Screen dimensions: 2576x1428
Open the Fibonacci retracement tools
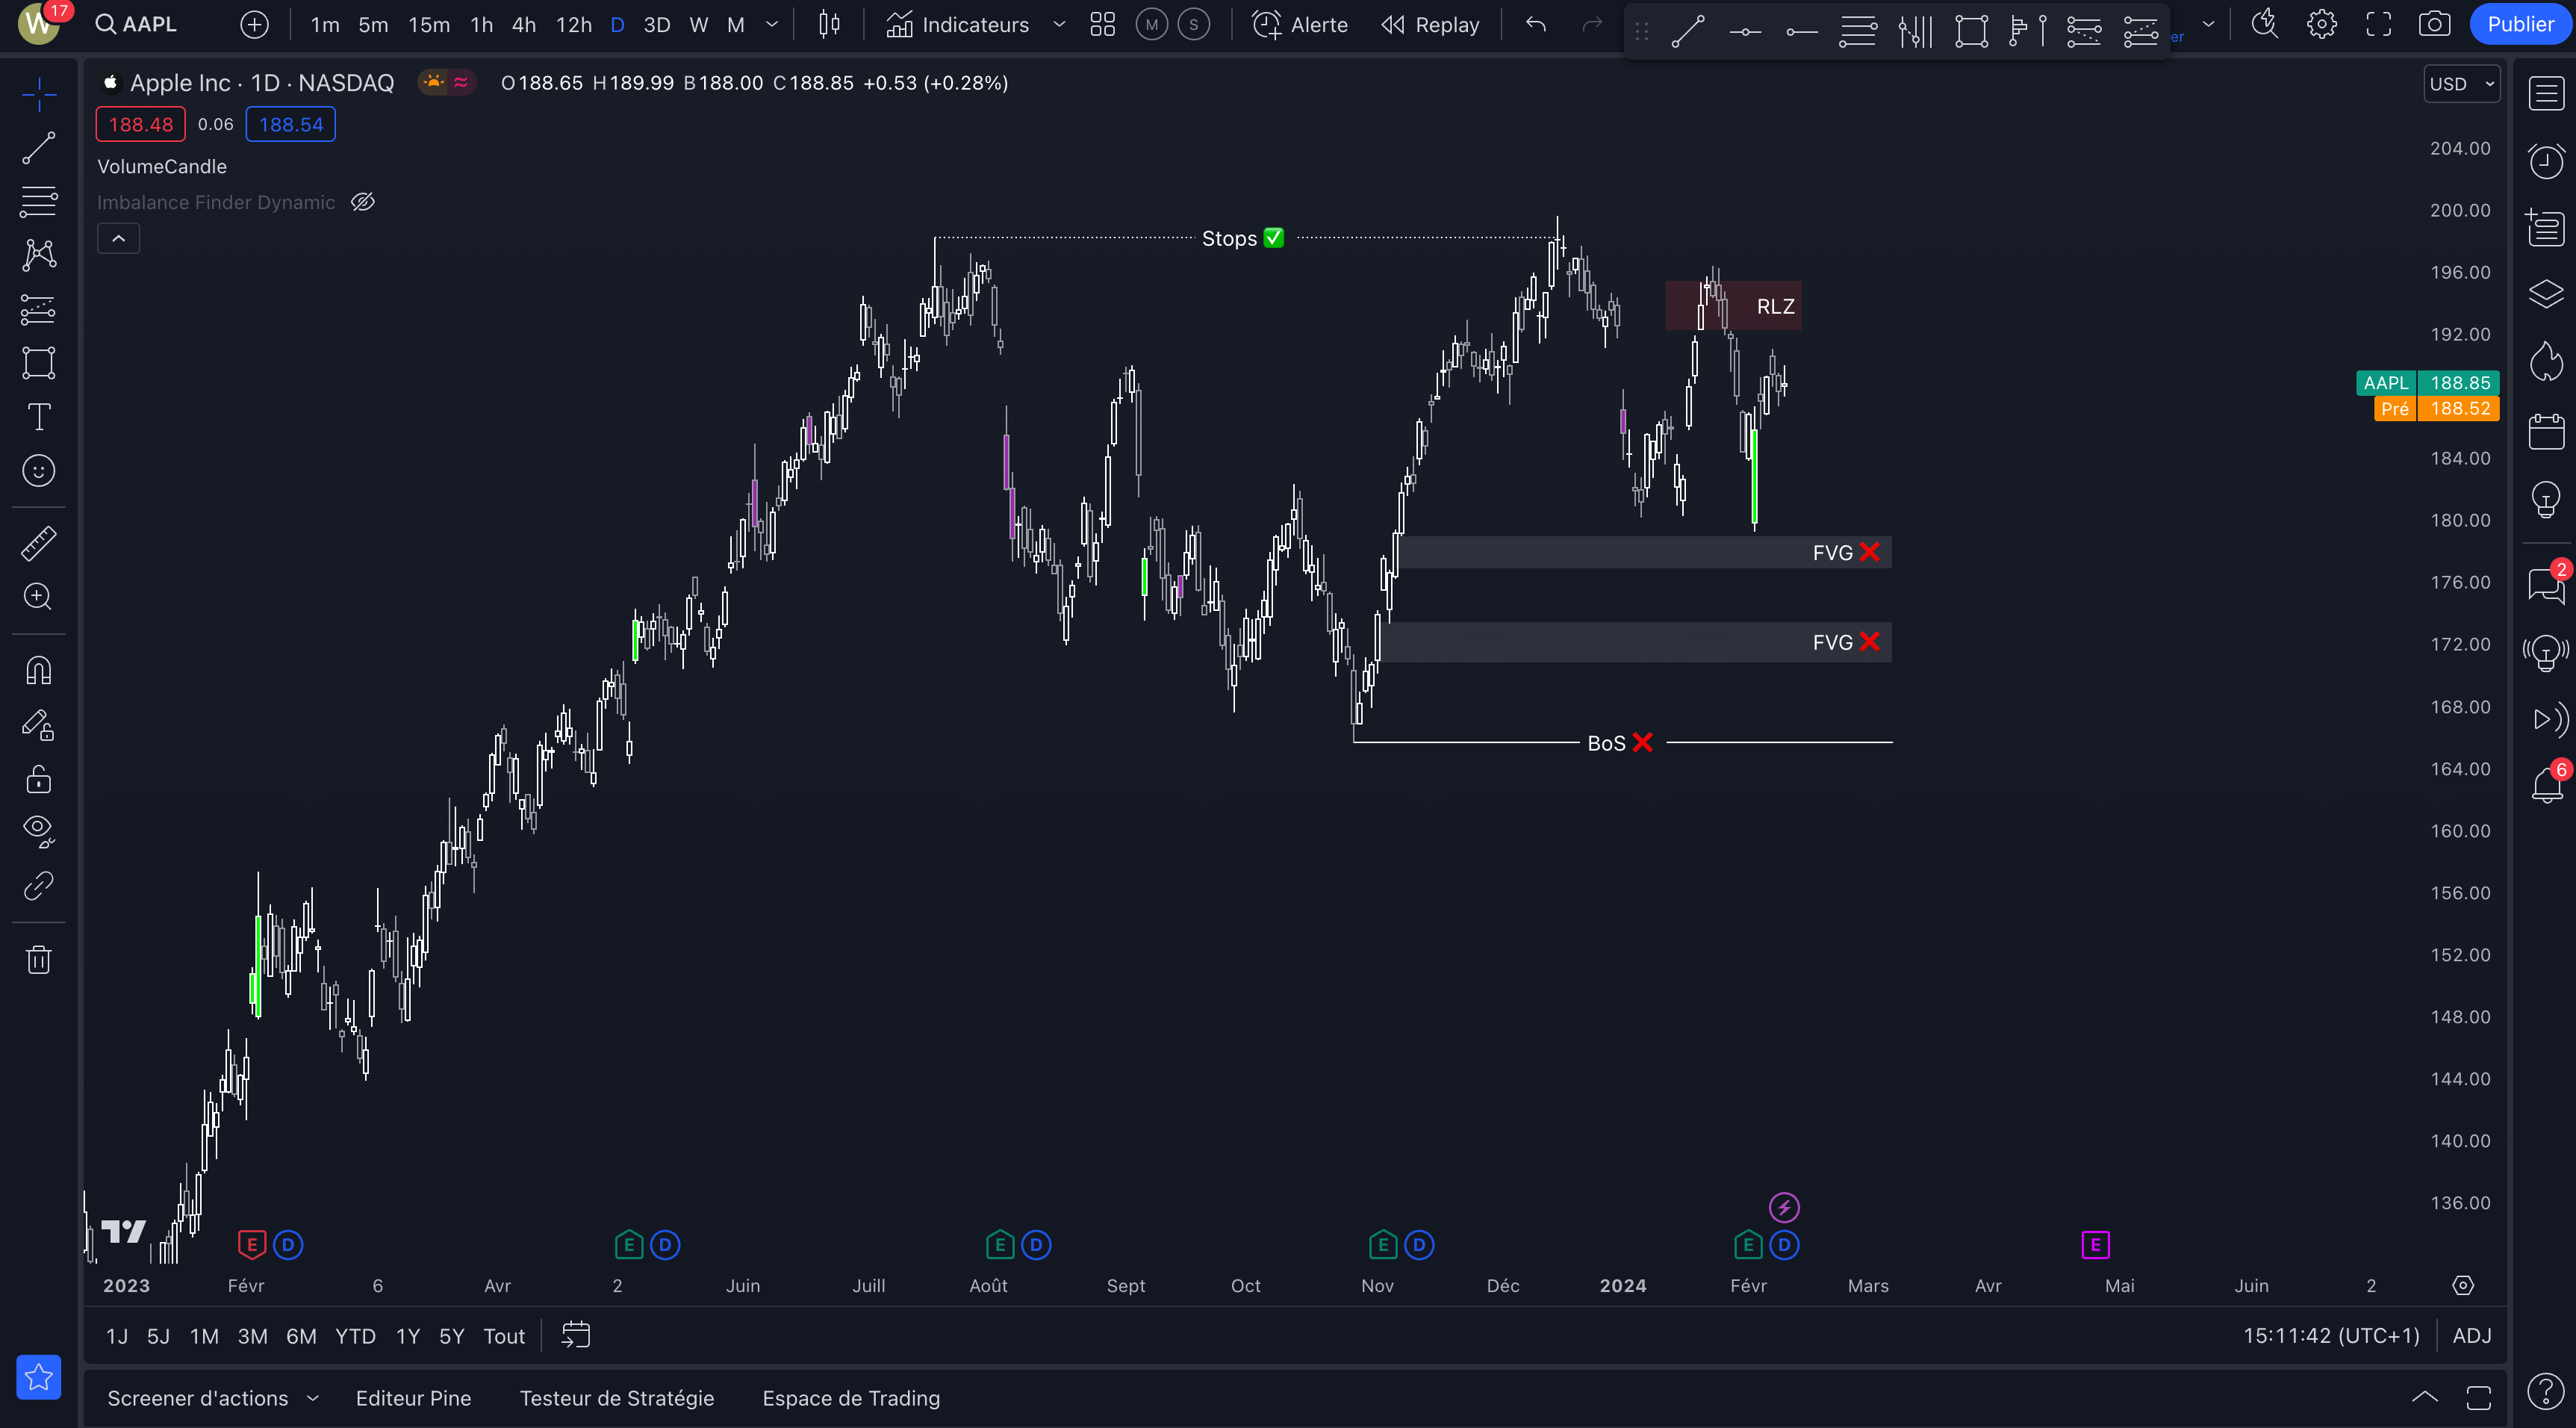[x=39, y=201]
